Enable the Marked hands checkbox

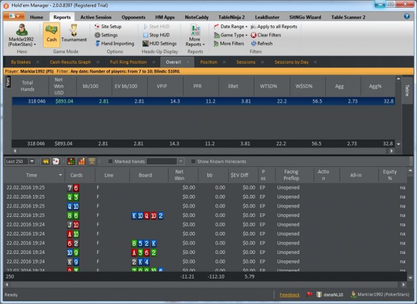coord(111,162)
